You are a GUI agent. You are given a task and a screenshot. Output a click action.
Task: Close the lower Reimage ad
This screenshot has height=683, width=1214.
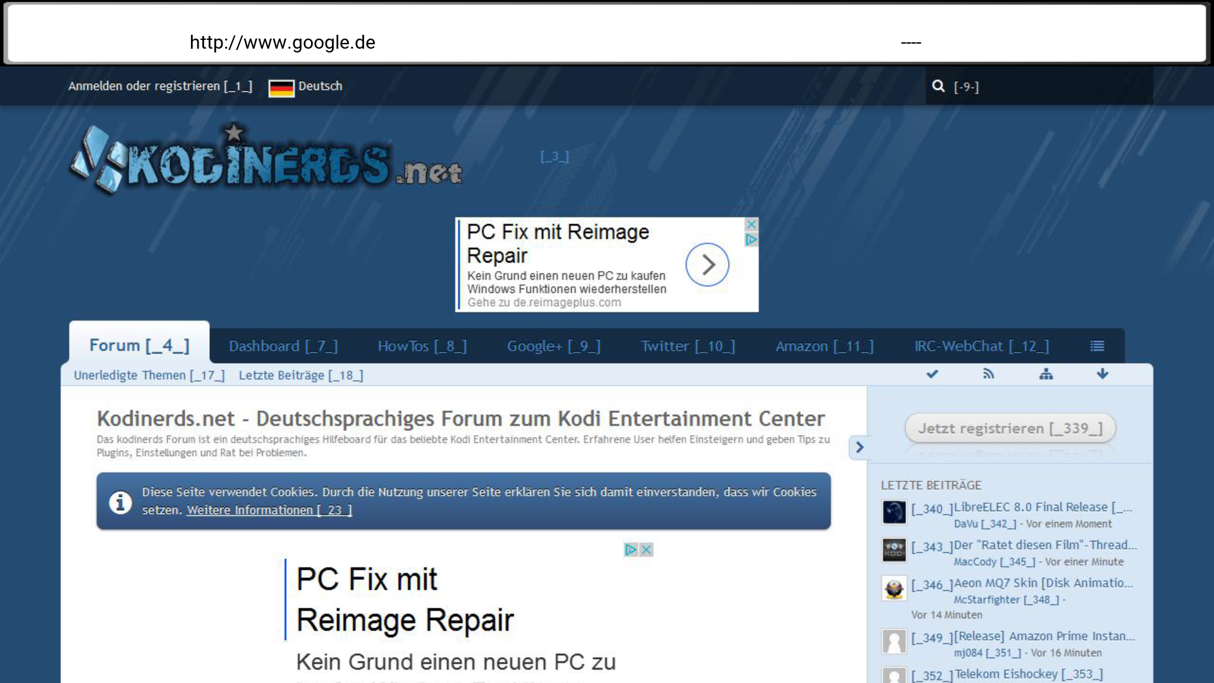[x=646, y=550]
